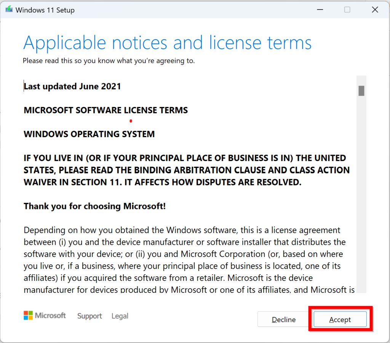This screenshot has height=343, width=390.
Task: Click the "Windows 11 Setup" title bar text
Action: click(45, 10)
